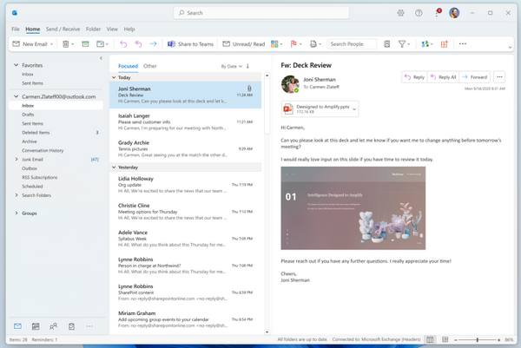The height and width of the screenshot is (348, 521).
Task: Click the toolbar Reply arrow icon
Action: pyautogui.click(x=123, y=44)
